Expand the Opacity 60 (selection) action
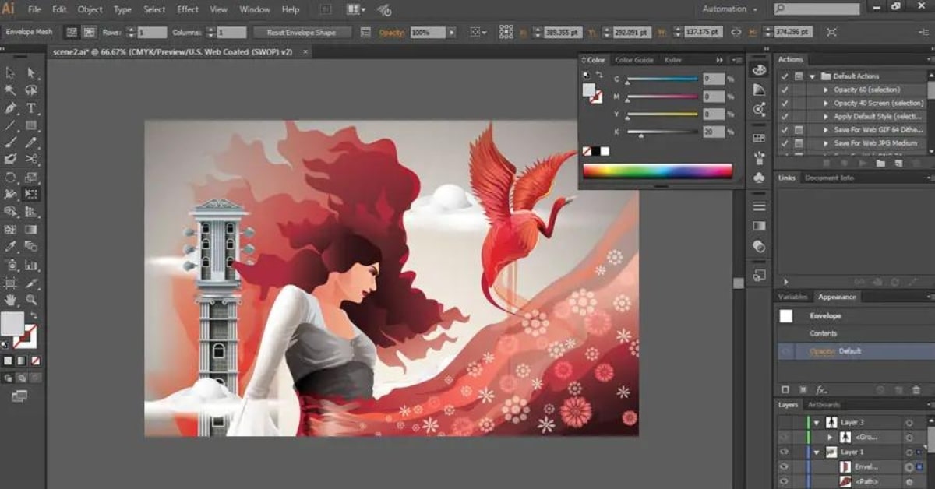The width and height of the screenshot is (935, 489). [x=826, y=90]
